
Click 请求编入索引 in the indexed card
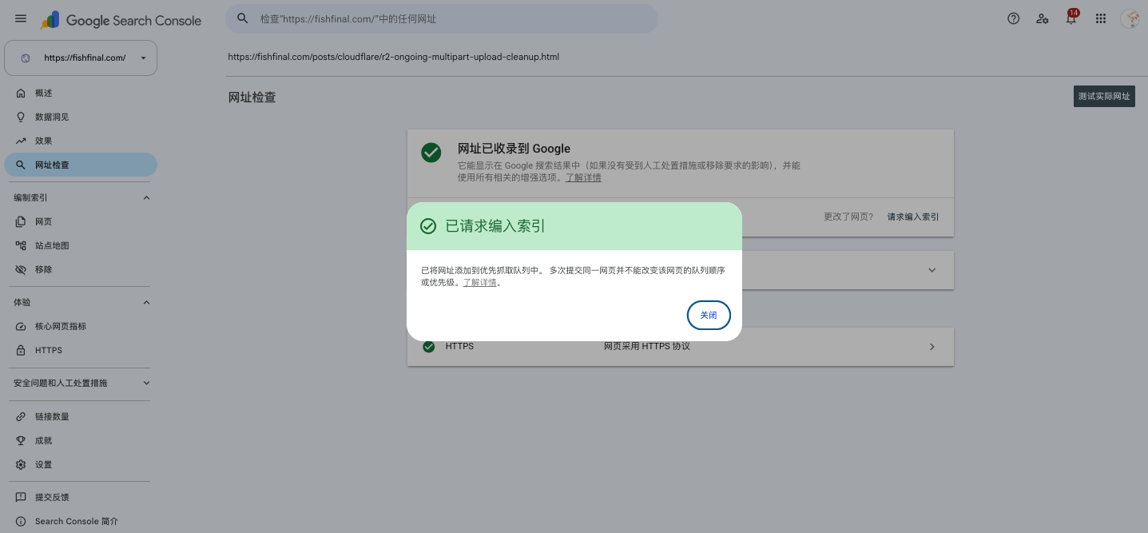point(913,217)
